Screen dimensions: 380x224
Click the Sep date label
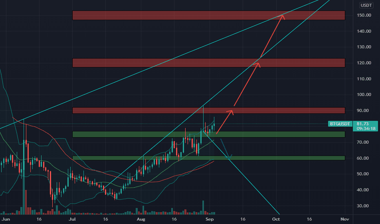point(210,219)
